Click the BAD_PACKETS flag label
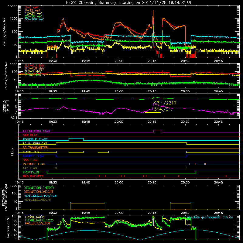 point(33,176)
